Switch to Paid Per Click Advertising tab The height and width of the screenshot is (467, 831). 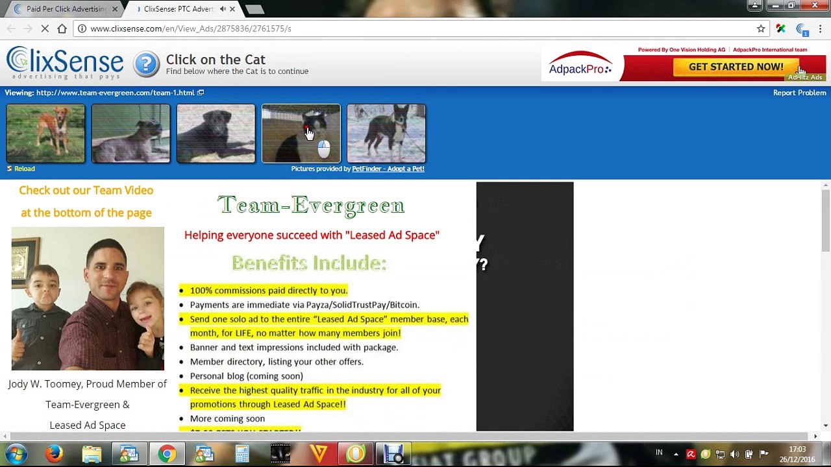(63, 9)
